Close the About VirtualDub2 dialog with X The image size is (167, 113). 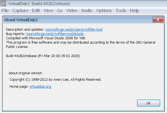tap(157, 20)
